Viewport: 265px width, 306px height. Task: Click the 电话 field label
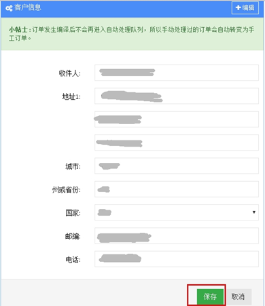click(x=73, y=260)
